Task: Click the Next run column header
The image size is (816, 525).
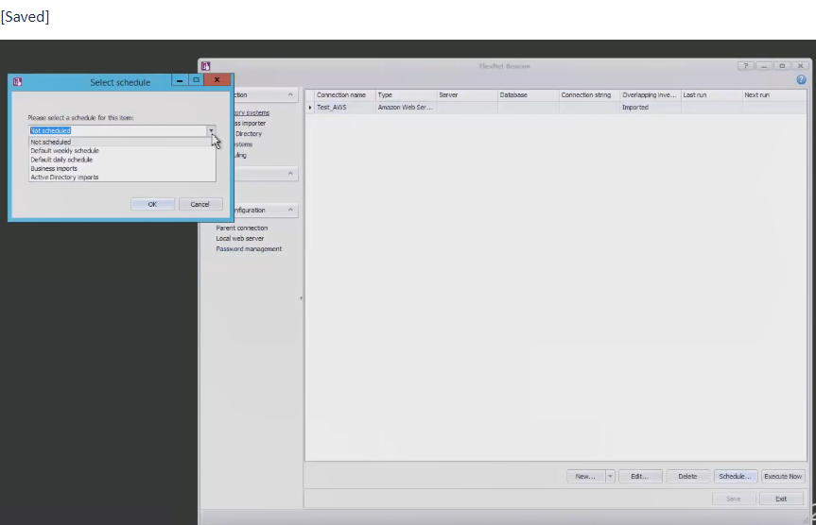Action: click(x=774, y=95)
